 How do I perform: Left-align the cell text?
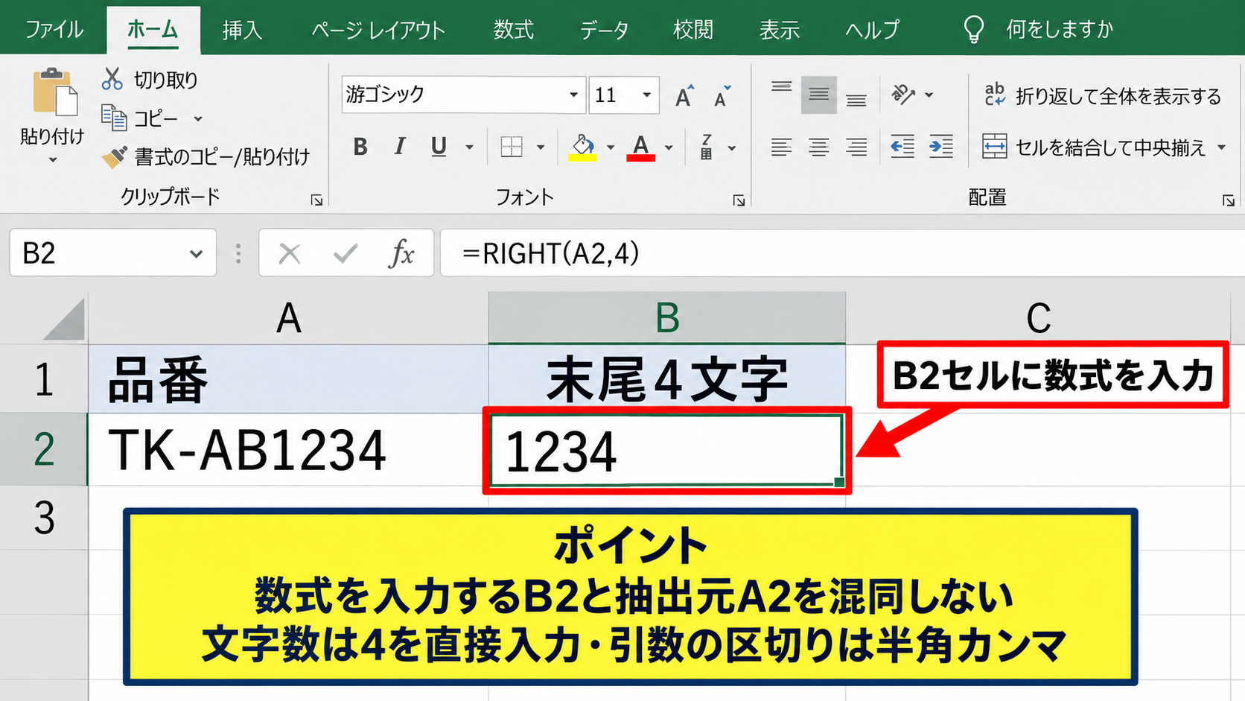781,147
